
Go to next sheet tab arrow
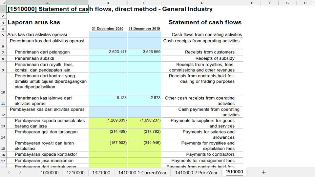pyautogui.click(x=20, y=172)
